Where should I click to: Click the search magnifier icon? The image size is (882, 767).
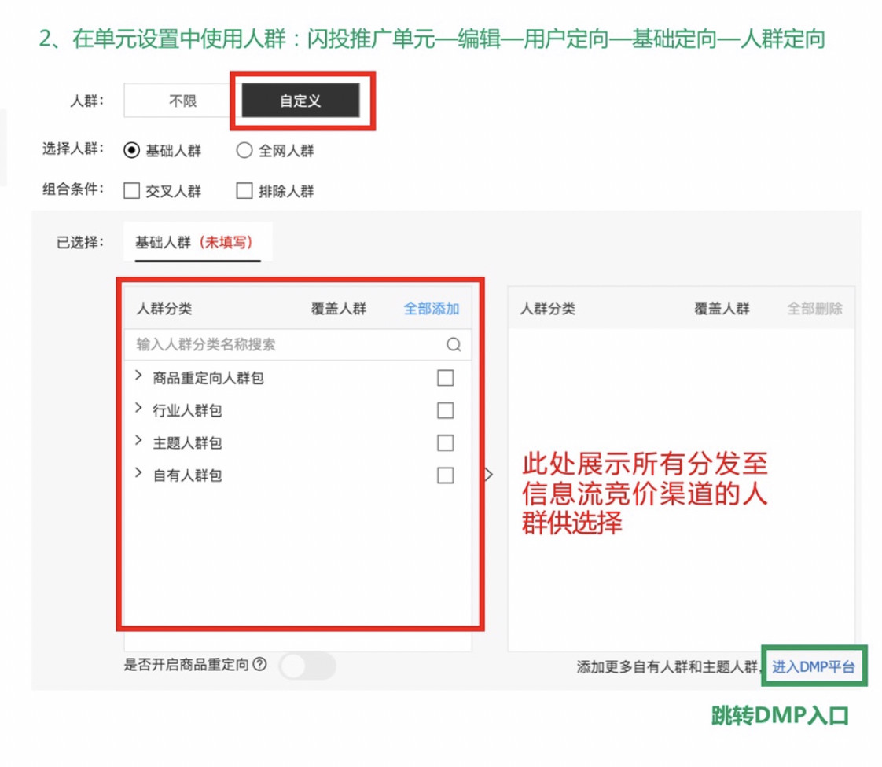[x=454, y=344]
